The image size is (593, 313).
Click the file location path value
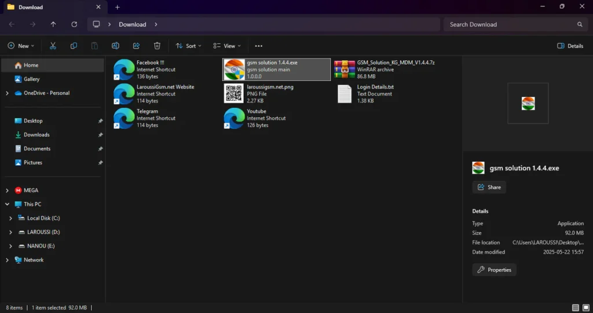point(548,243)
